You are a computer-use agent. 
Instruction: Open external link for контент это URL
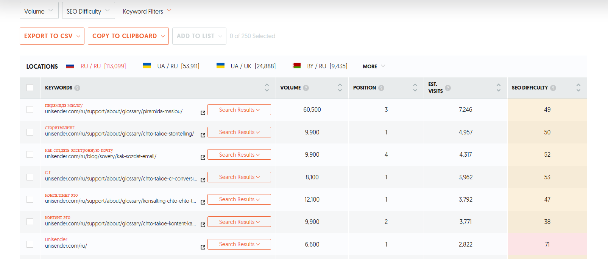click(x=203, y=225)
